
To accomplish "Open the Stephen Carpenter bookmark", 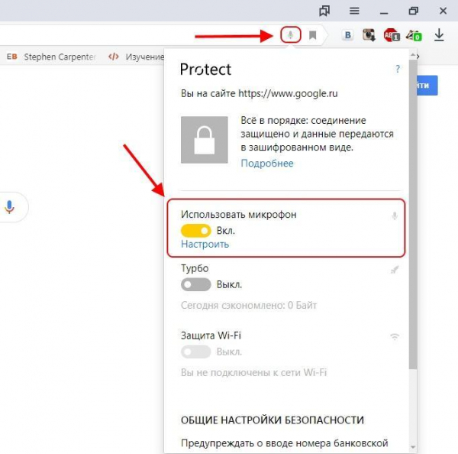I will click(x=60, y=57).
